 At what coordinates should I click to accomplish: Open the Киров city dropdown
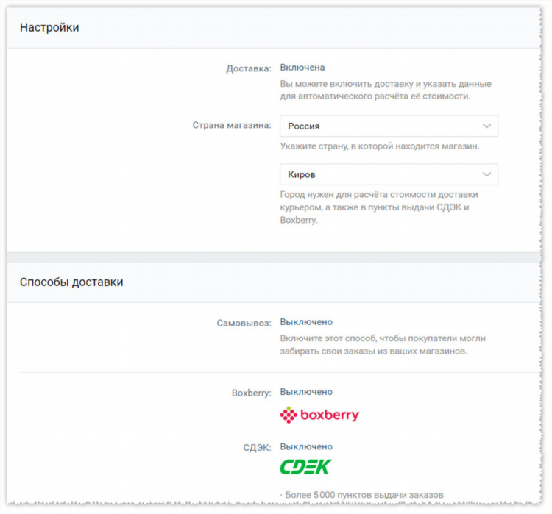coord(389,174)
